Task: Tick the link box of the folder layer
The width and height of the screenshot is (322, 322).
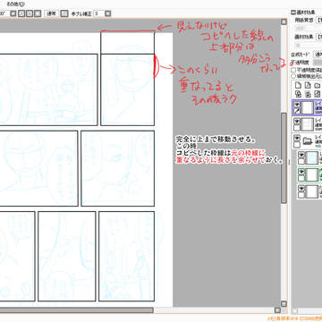Action: click(x=297, y=145)
